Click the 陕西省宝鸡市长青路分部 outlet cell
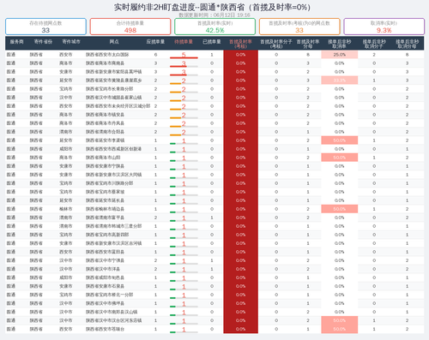Image resolution: width=429 pixels, height=340 pixels. tap(110, 89)
